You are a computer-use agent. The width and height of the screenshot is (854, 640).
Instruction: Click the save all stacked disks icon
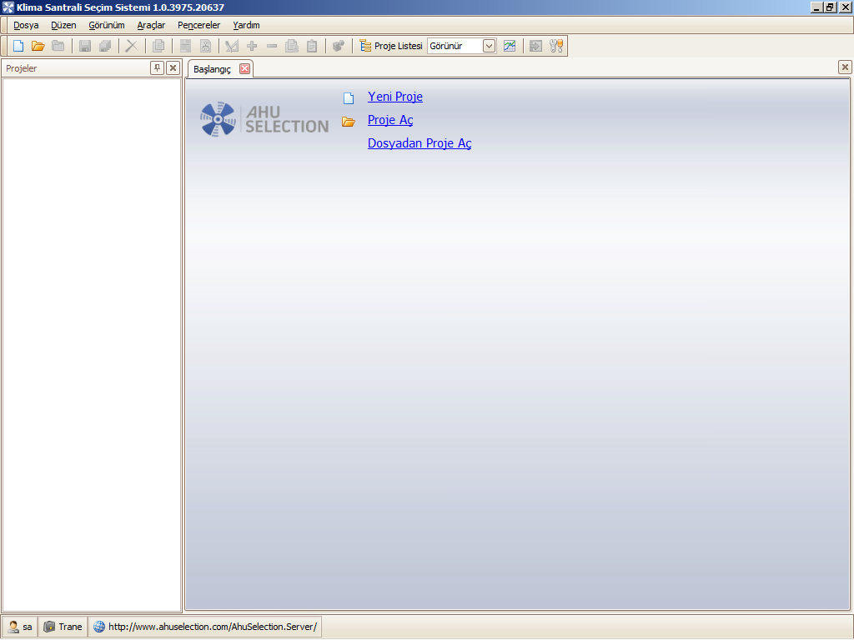click(105, 47)
